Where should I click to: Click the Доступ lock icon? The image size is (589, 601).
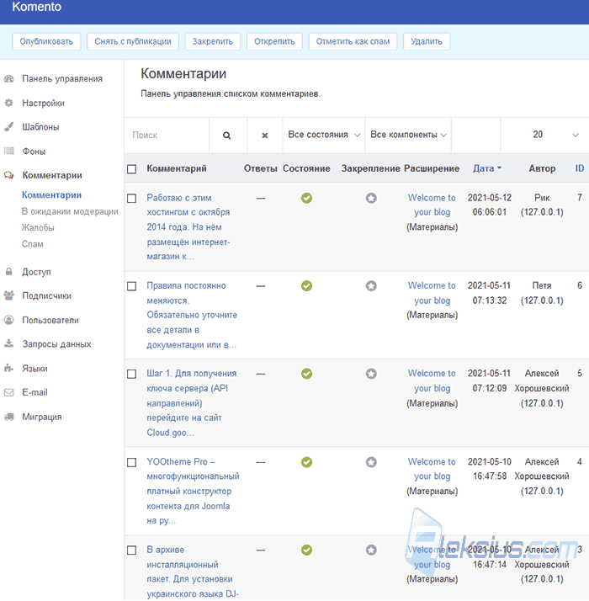(8, 272)
